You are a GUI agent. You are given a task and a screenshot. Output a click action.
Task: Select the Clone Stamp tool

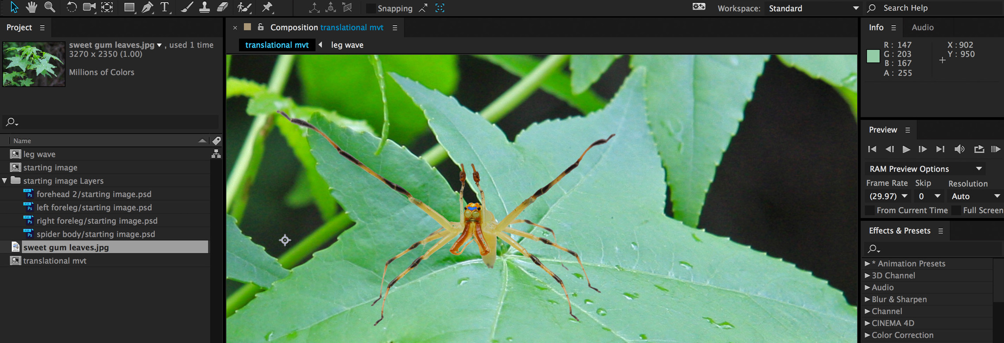(204, 7)
